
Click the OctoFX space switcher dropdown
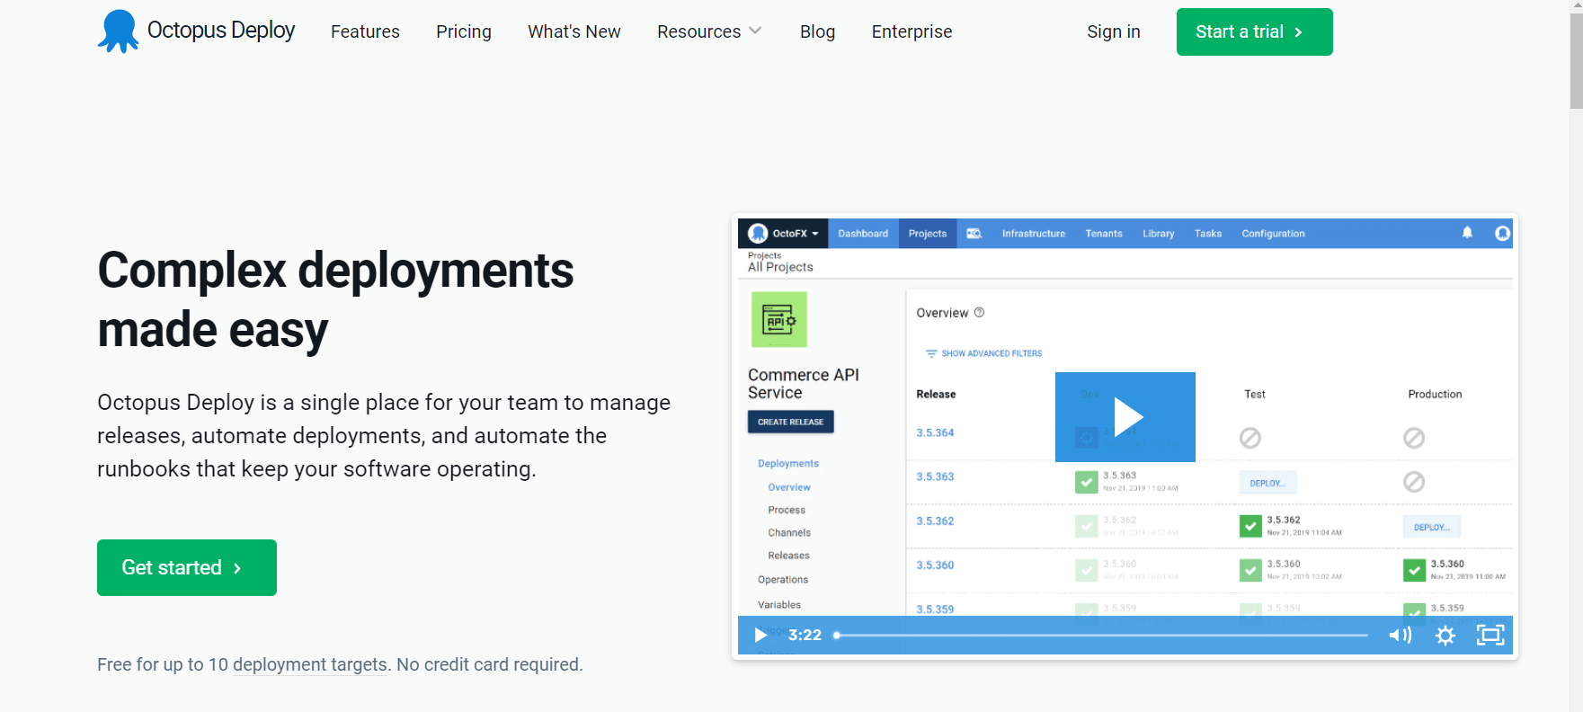pyautogui.click(x=784, y=233)
